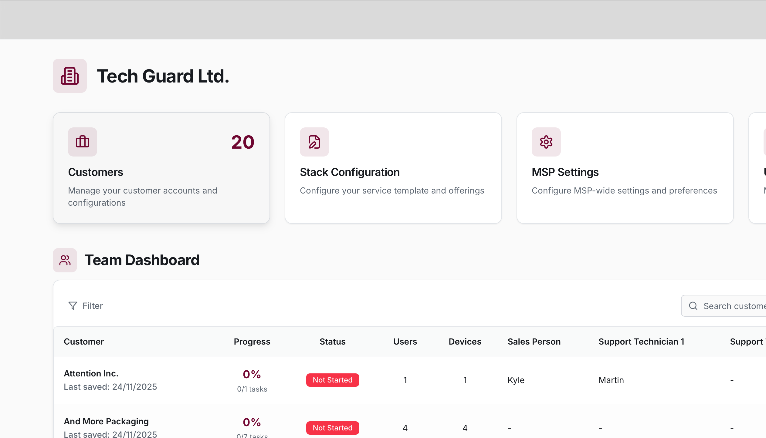Click the briefcase icon on the Customers card

(x=83, y=142)
